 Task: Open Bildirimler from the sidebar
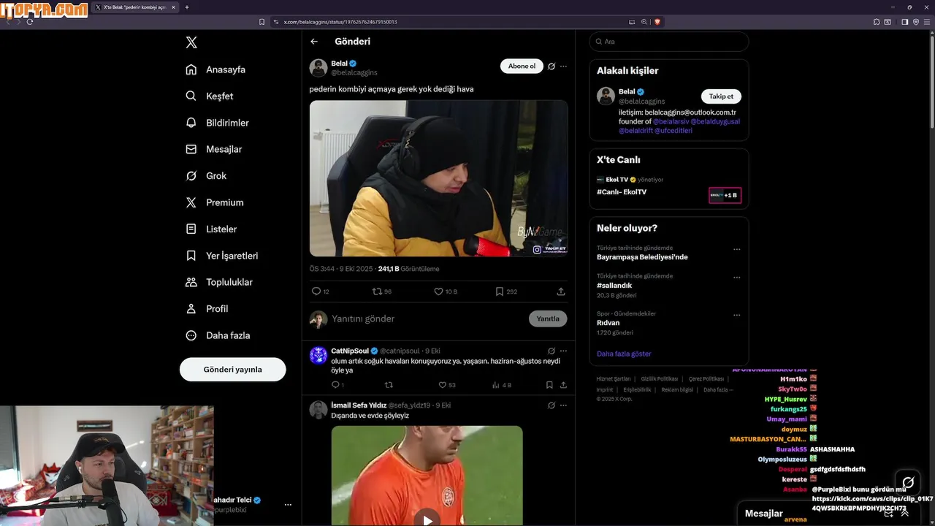click(x=217, y=123)
